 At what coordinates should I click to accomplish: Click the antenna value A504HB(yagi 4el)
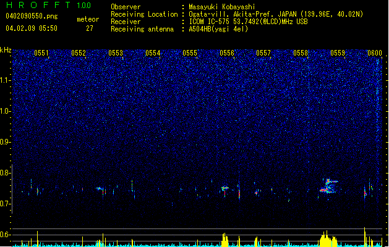[218, 29]
